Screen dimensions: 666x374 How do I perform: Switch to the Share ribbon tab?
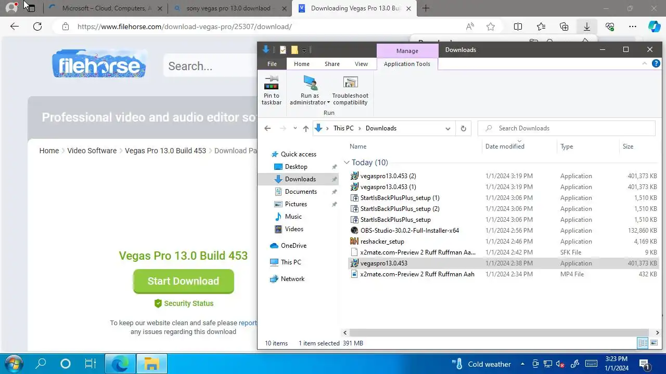332,64
